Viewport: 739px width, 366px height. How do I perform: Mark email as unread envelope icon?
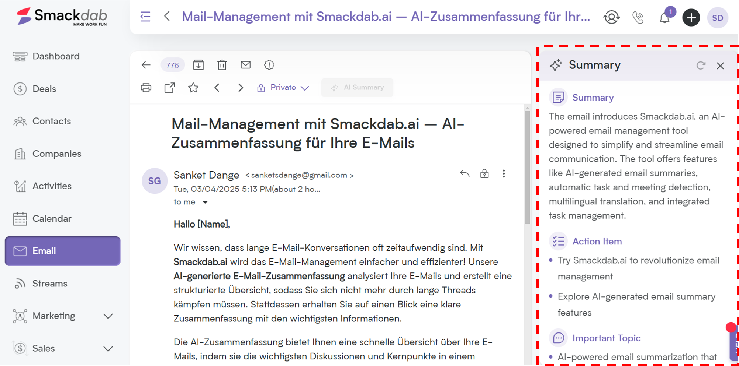coord(246,65)
